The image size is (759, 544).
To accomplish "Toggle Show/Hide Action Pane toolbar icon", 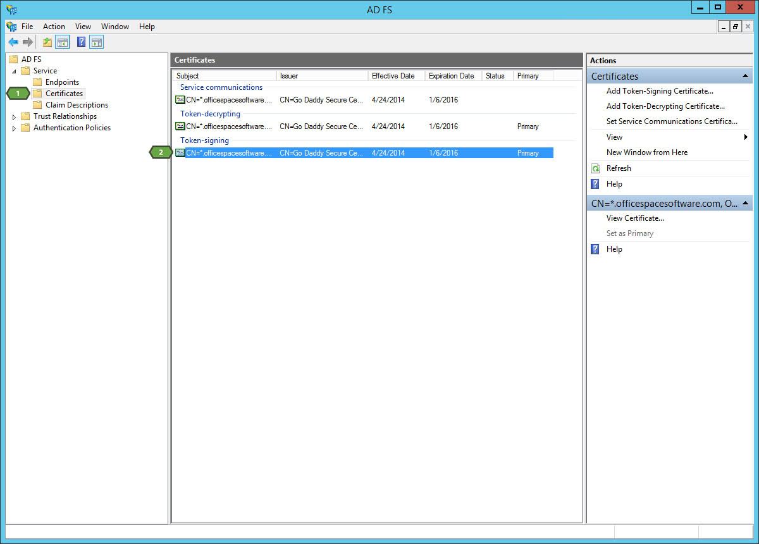I will 96,42.
